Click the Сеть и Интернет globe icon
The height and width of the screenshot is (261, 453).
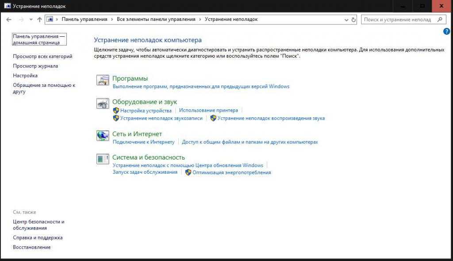click(103, 136)
